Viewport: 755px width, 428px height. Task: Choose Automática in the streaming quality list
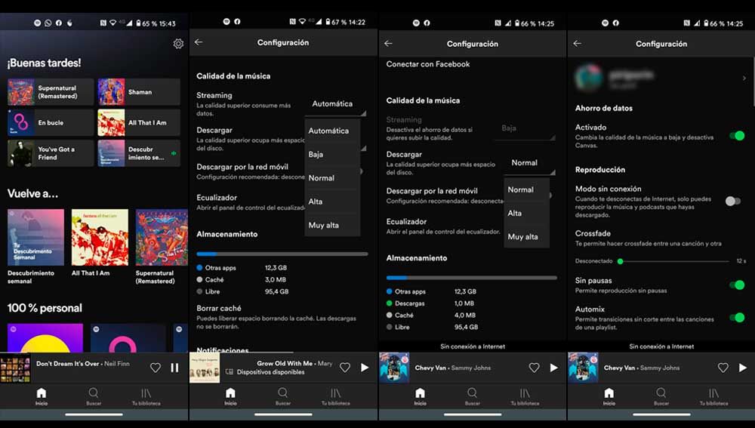point(332,131)
